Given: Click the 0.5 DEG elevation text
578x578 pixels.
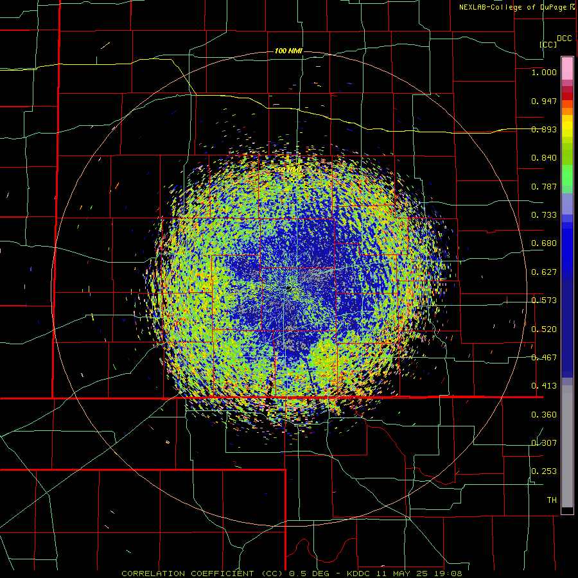Looking at the screenshot, I should [x=309, y=574].
